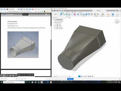Click the duct transition image in PDF
Screen dimensions: 121x91
23,45
